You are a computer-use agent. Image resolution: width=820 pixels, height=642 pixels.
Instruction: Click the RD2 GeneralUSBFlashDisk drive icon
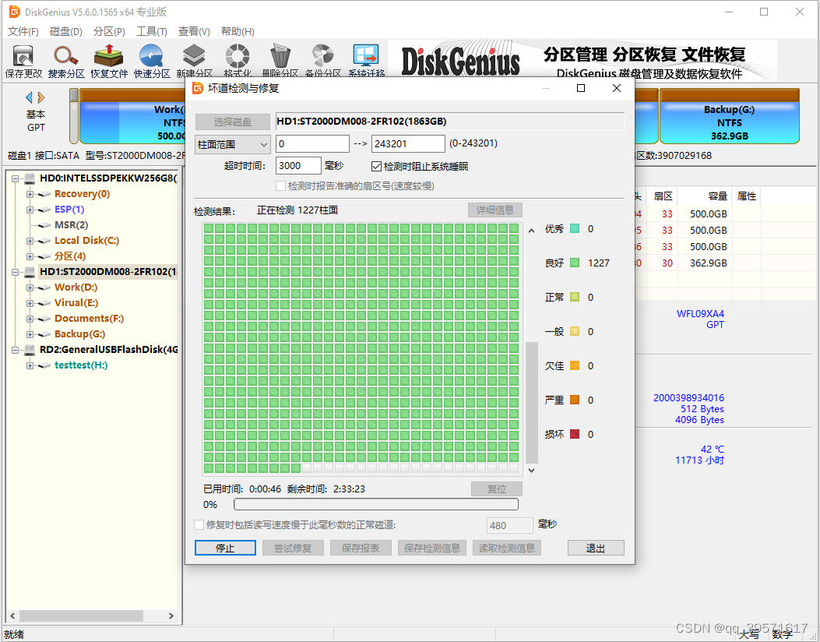click(x=30, y=350)
